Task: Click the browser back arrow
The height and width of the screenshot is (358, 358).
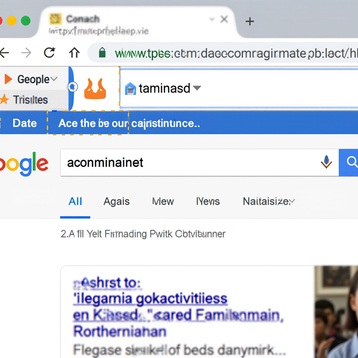Action: (4, 53)
